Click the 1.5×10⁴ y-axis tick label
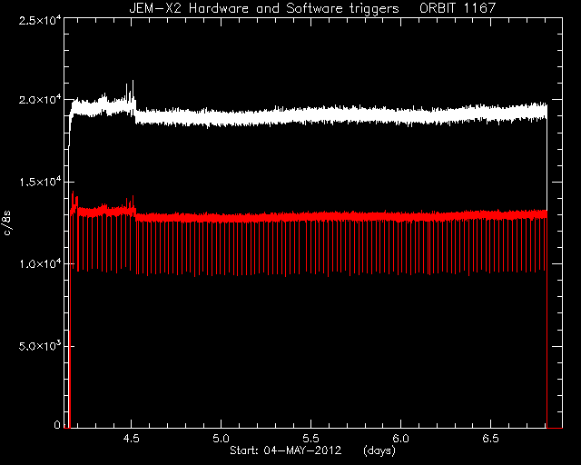This screenshot has height=465, width=581. pyautogui.click(x=40, y=182)
